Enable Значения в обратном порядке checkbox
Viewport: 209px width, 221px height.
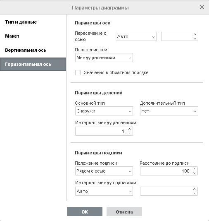78,73
